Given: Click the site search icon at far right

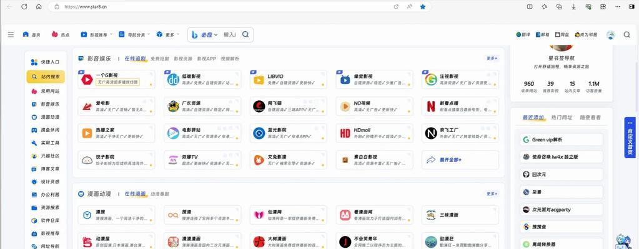Looking at the screenshot, I should 627,34.
